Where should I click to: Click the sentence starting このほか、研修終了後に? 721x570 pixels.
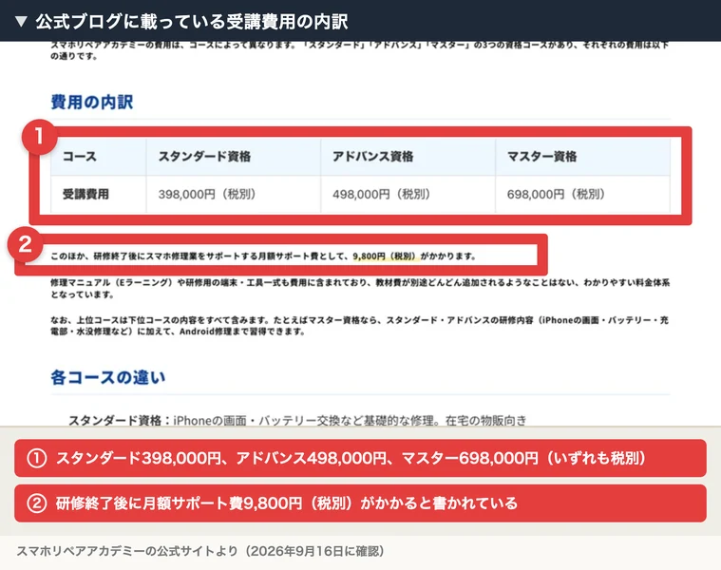tap(263, 256)
